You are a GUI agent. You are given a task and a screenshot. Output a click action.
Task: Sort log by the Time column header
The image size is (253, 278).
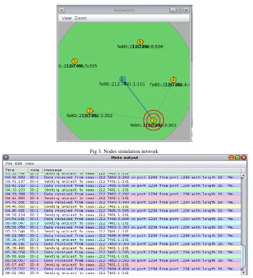coord(16,170)
